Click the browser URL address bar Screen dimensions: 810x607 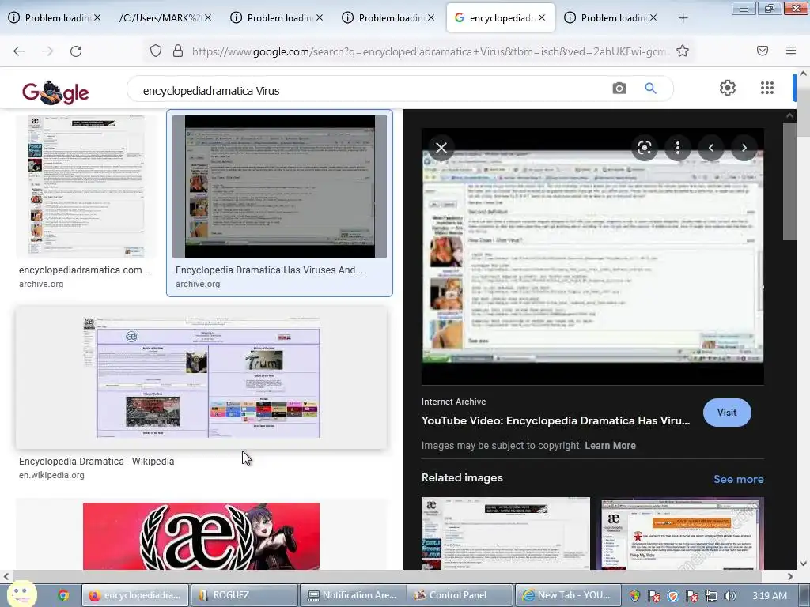tap(429, 51)
